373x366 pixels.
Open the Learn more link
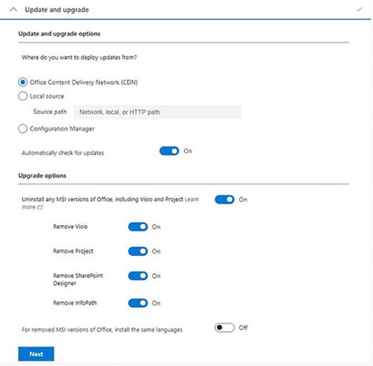pyautogui.click(x=192, y=199)
